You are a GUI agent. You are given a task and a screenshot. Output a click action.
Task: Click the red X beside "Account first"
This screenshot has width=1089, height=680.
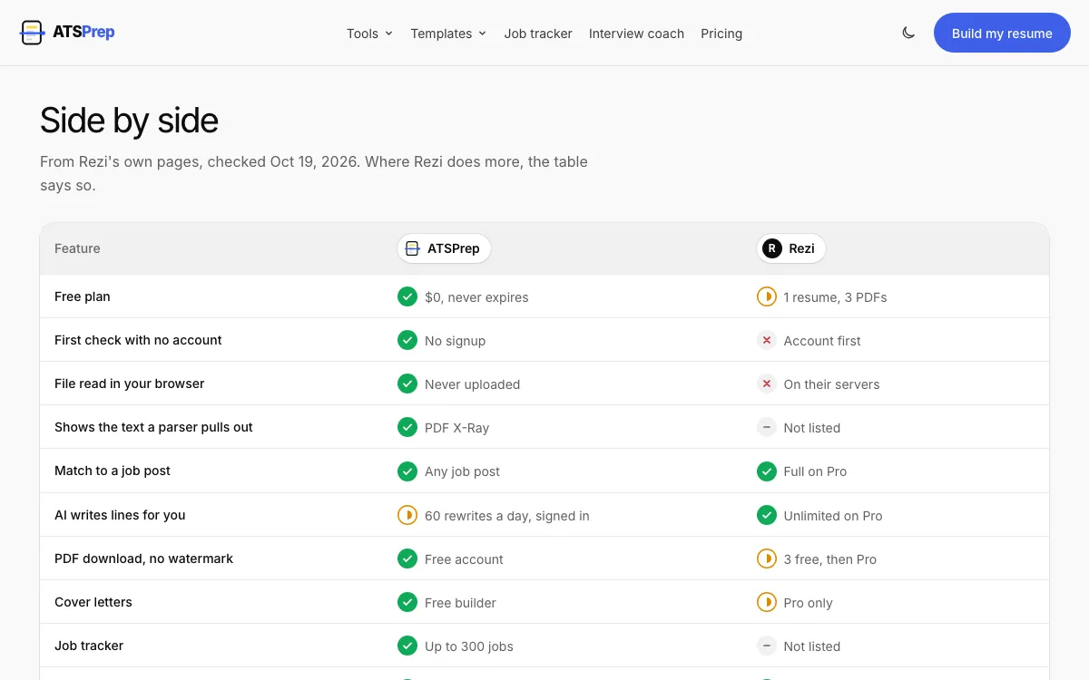coord(767,340)
